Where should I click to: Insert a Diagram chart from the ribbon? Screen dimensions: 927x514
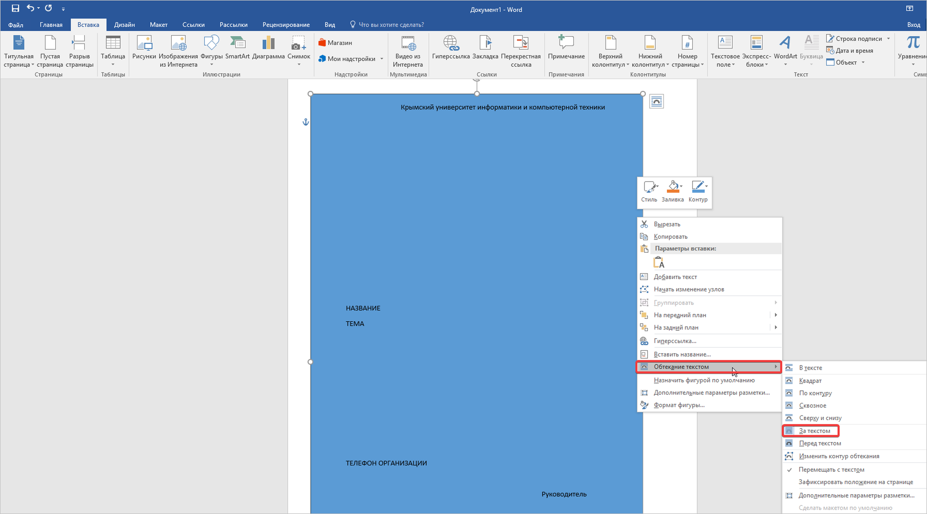(x=268, y=43)
